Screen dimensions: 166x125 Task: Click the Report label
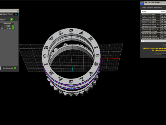pos(3,20)
